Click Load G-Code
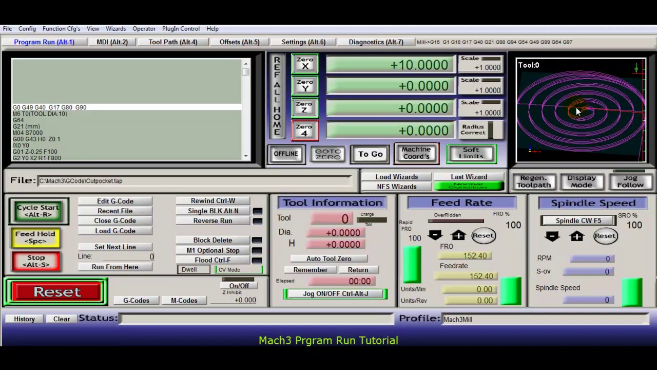 pyautogui.click(x=115, y=231)
